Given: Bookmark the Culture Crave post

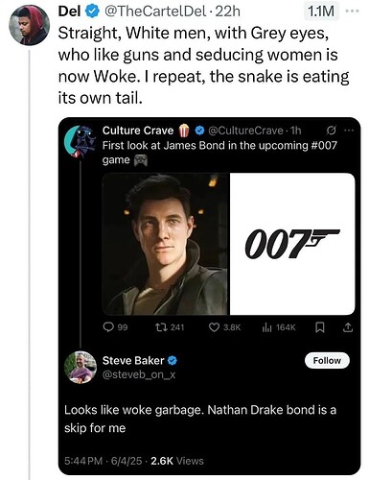Looking at the screenshot, I should [x=320, y=327].
